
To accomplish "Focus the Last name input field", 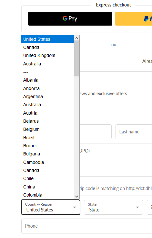I will (134, 132).
